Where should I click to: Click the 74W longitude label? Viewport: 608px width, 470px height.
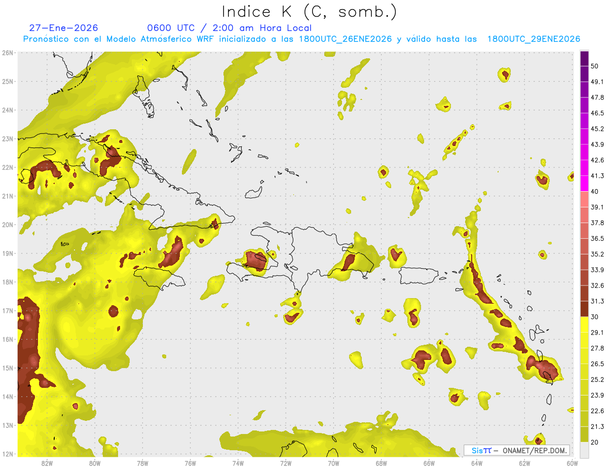(x=238, y=463)
